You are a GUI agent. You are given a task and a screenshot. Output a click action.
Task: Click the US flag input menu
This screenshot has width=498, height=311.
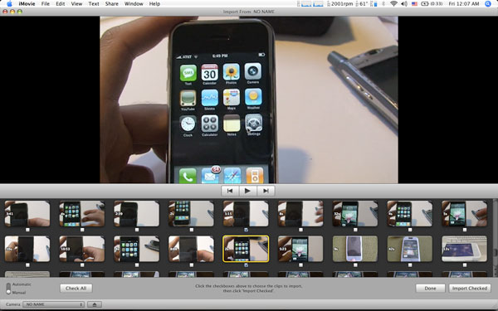pos(414,4)
